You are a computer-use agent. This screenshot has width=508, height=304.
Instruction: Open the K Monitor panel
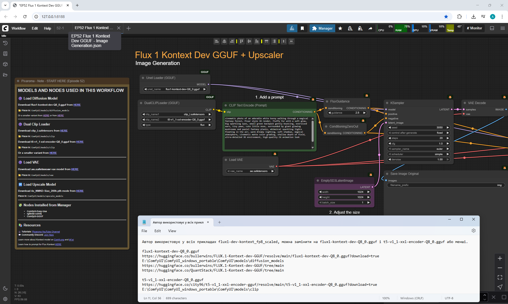[474, 28]
